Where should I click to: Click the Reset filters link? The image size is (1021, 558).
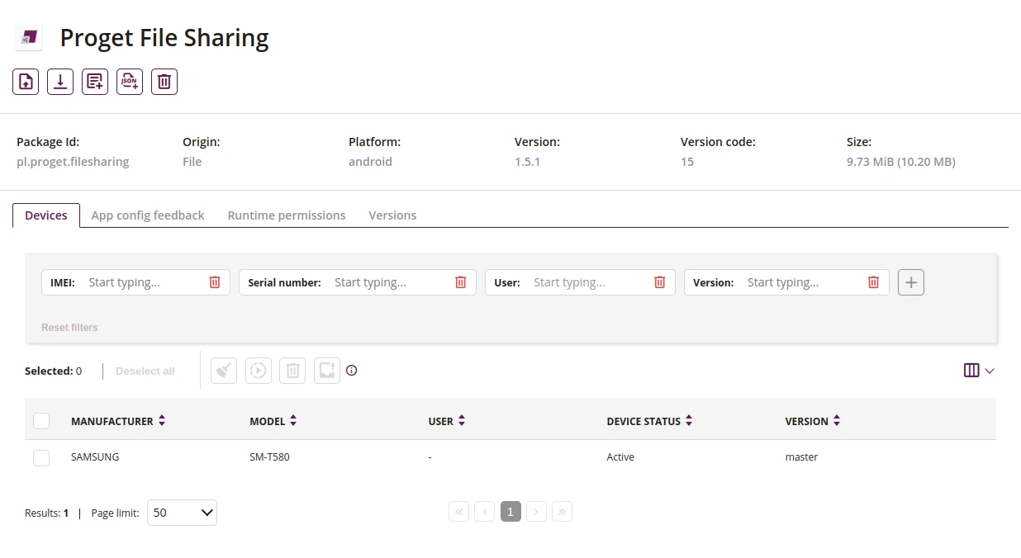click(69, 328)
